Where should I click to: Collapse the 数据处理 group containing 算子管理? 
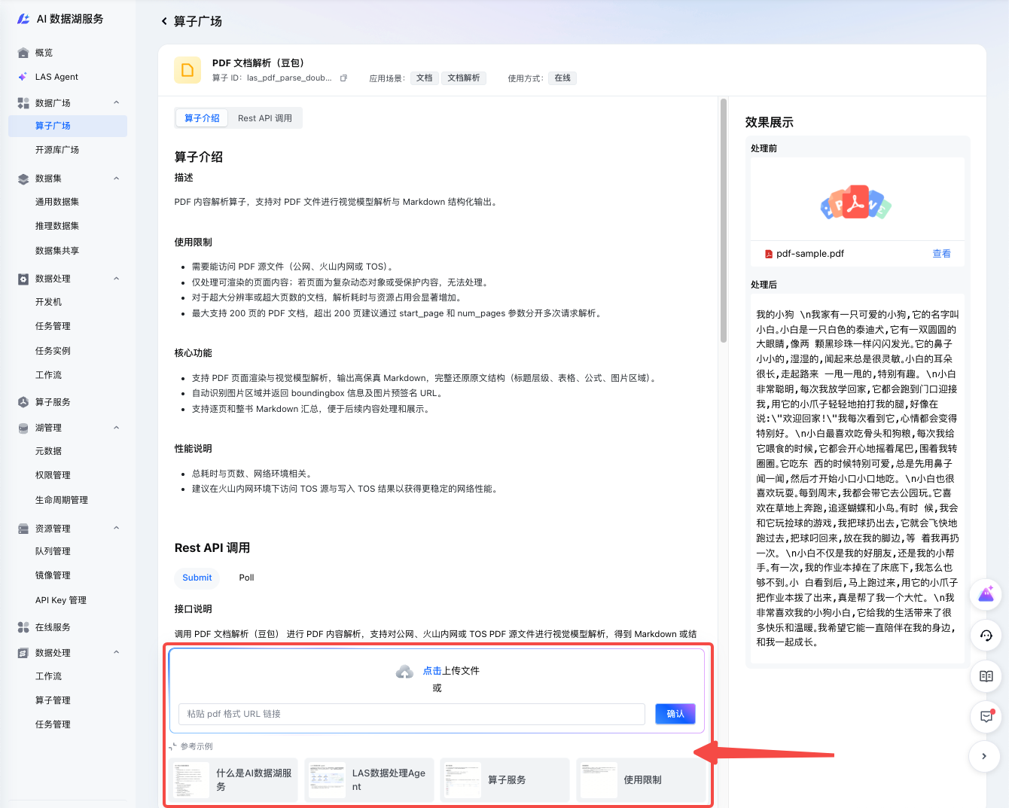tap(117, 653)
